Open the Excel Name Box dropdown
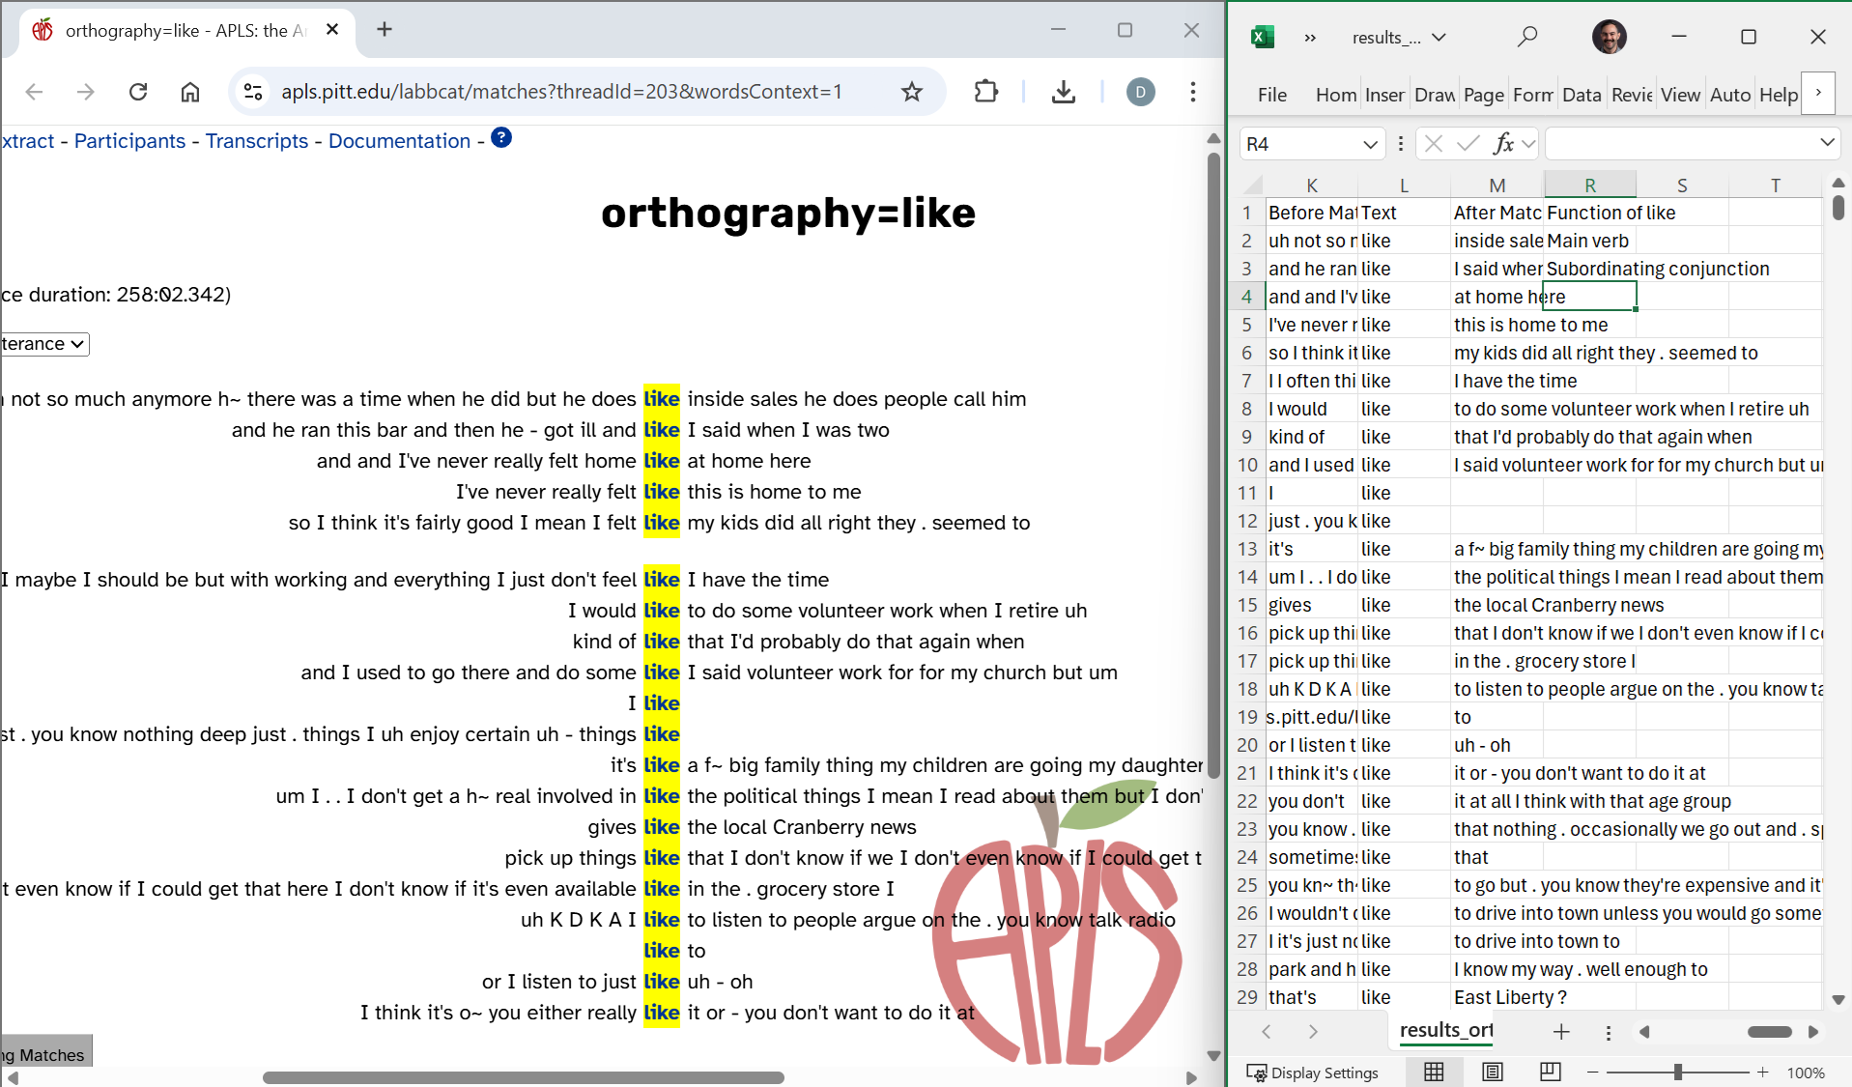Image resolution: width=1852 pixels, height=1087 pixels. (1369, 144)
